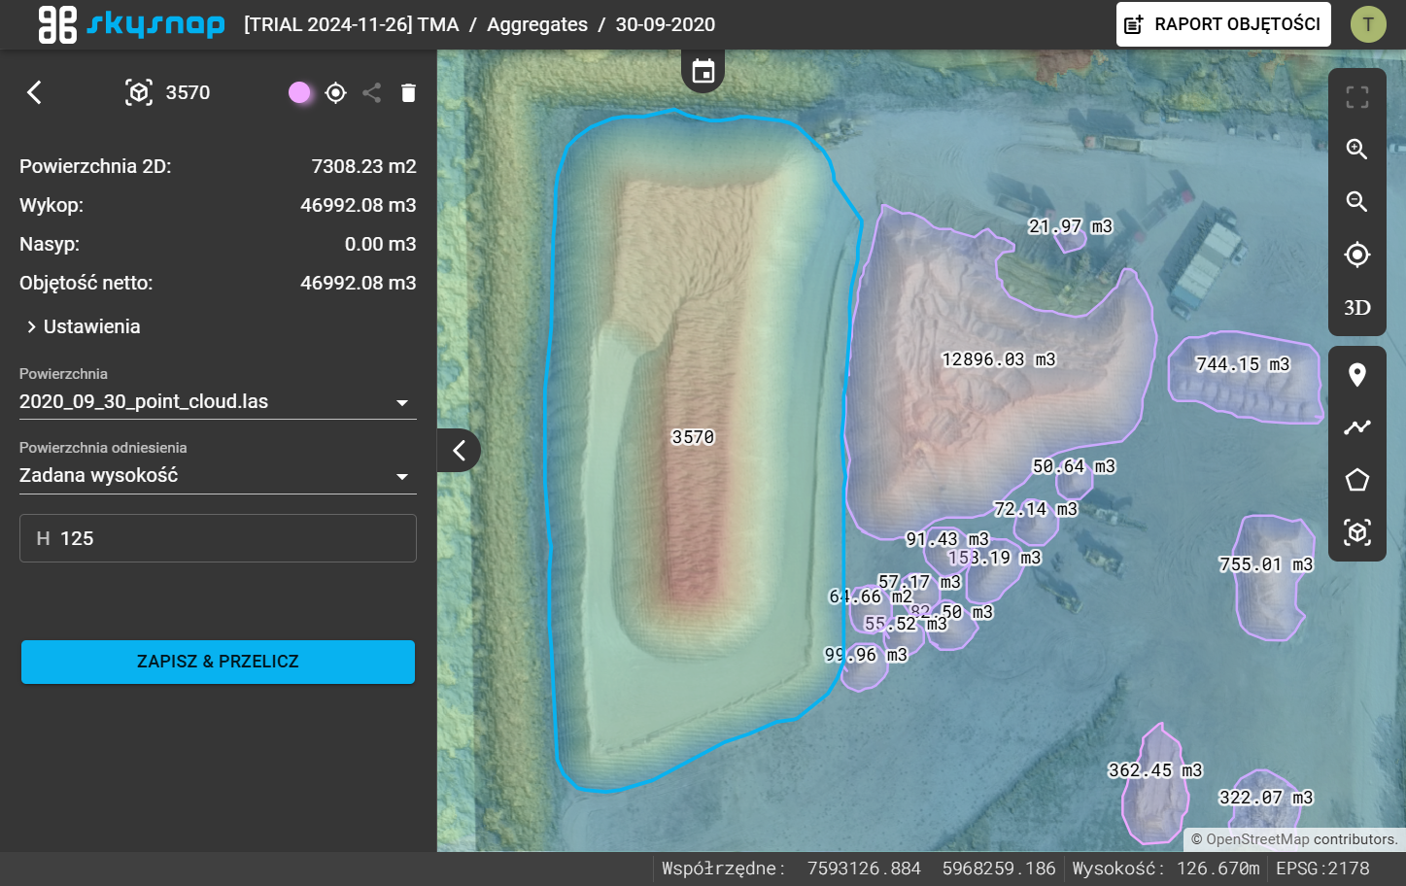Screen dimensions: 1406x886
Task: Select the 362.45 m3 stockpile label
Action: (1155, 770)
